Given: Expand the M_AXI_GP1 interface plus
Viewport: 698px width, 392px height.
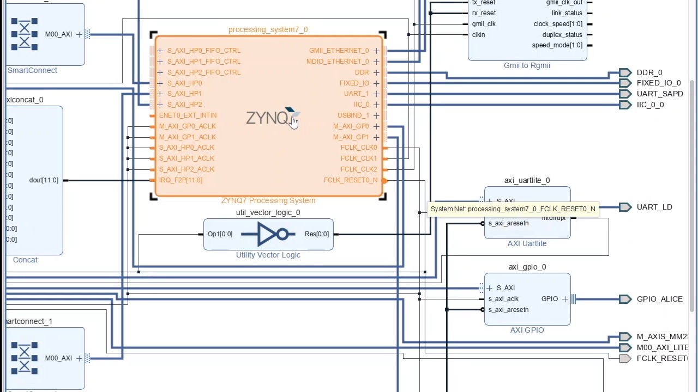Looking at the screenshot, I should click(376, 137).
